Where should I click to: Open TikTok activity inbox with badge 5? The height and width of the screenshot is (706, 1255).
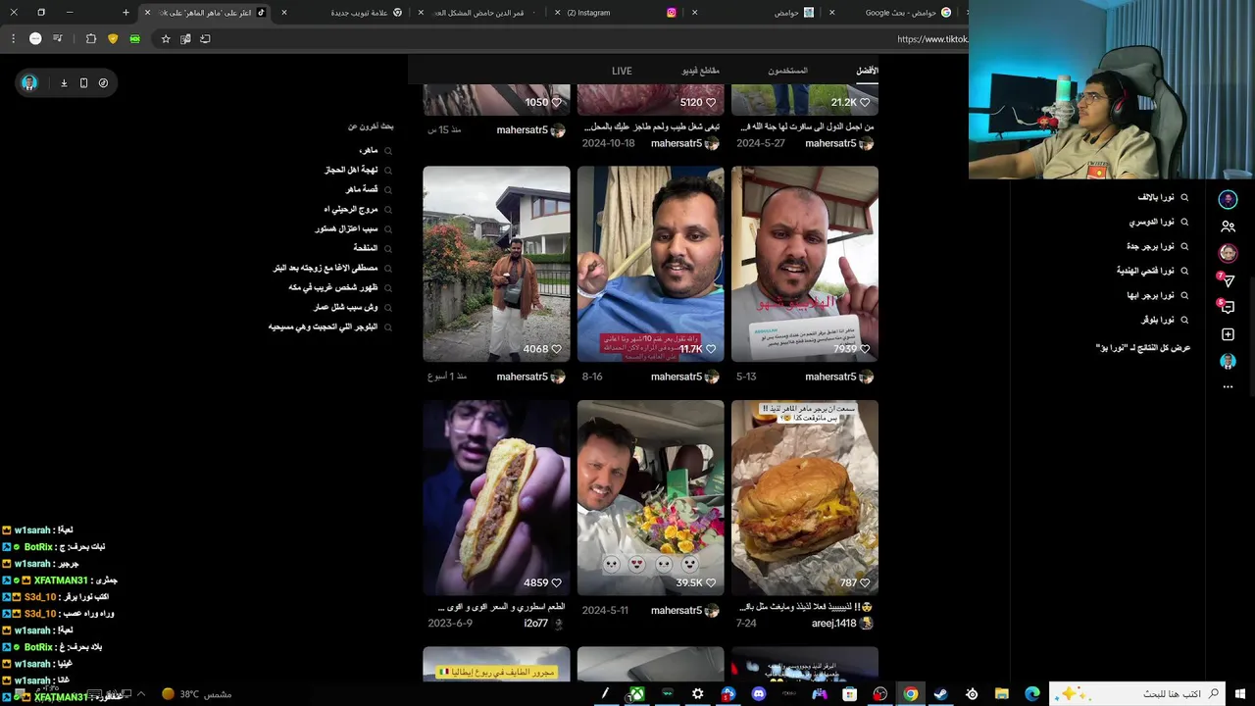pyautogui.click(x=1228, y=308)
